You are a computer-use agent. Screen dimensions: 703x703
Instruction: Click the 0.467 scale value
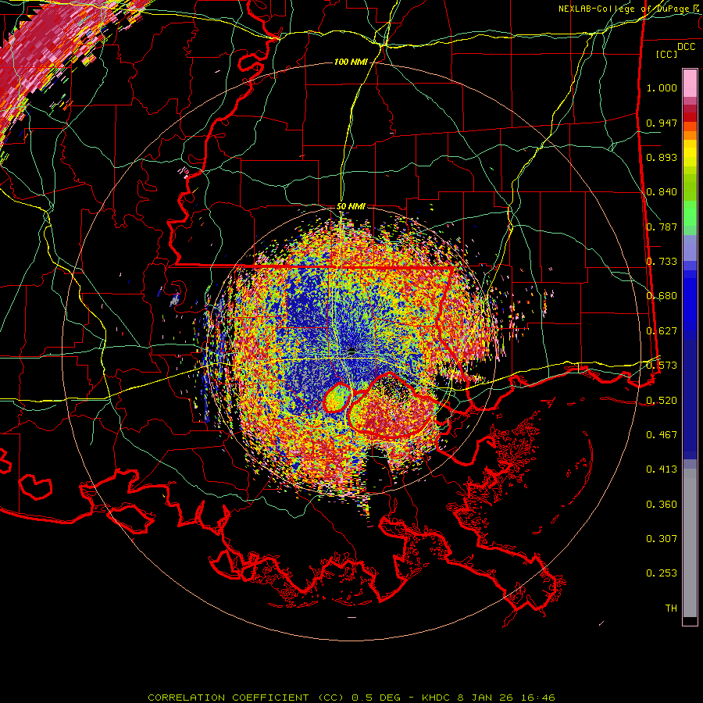(662, 435)
